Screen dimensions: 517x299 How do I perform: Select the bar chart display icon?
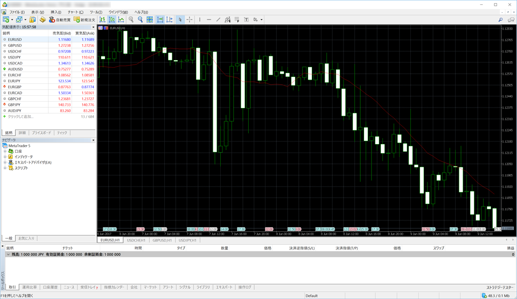pyautogui.click(x=102, y=20)
